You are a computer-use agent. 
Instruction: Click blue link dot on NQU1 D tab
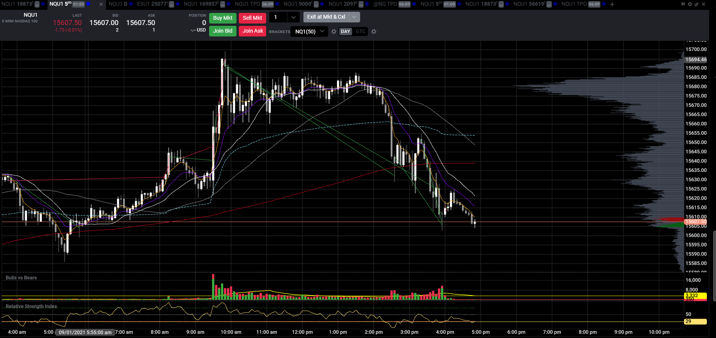(x=131, y=4)
